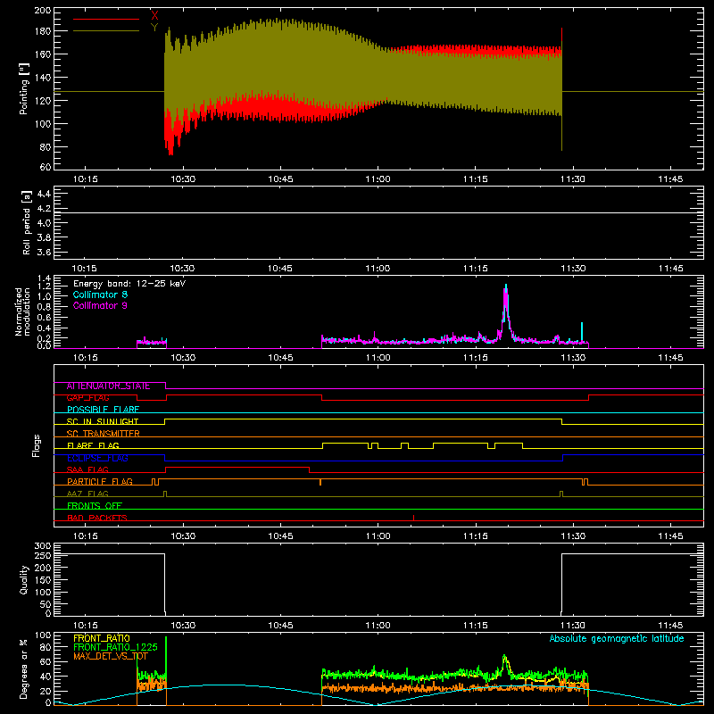Click '10:15' under the Flags plot

85,536
